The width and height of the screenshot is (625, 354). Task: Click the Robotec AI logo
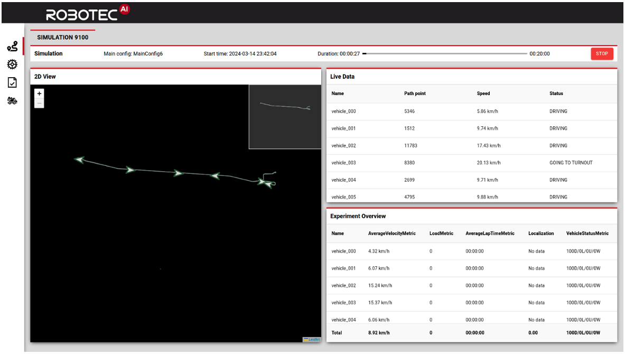86,13
